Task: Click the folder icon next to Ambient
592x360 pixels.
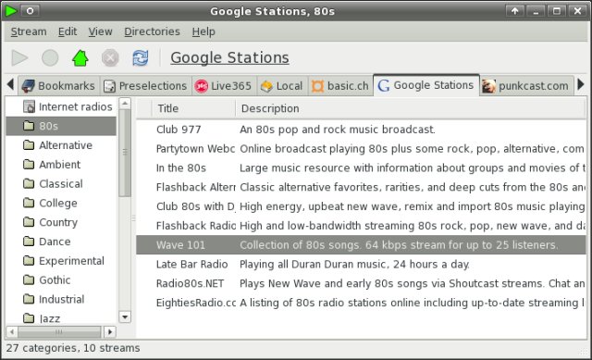Action: 29,164
